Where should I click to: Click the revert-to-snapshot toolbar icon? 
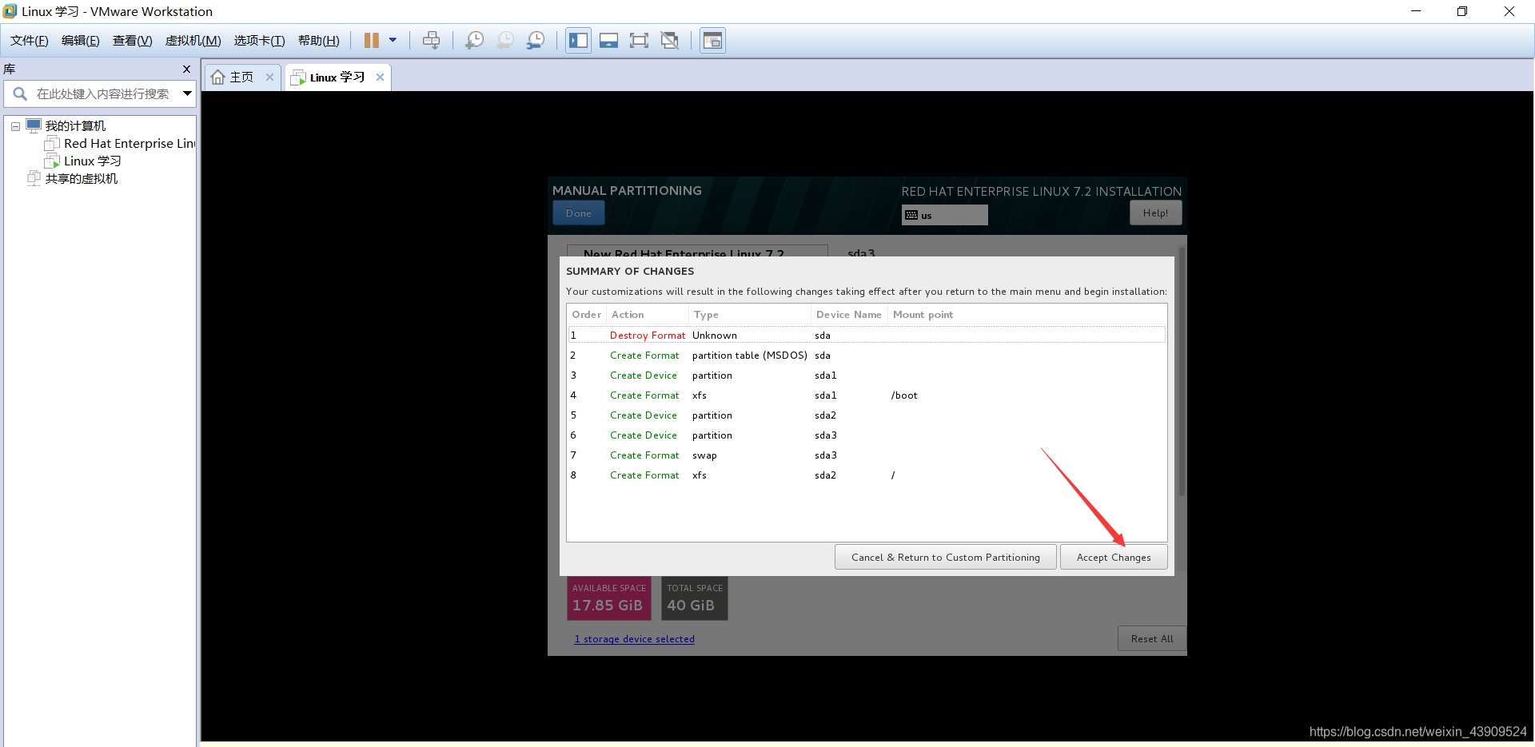(x=505, y=41)
